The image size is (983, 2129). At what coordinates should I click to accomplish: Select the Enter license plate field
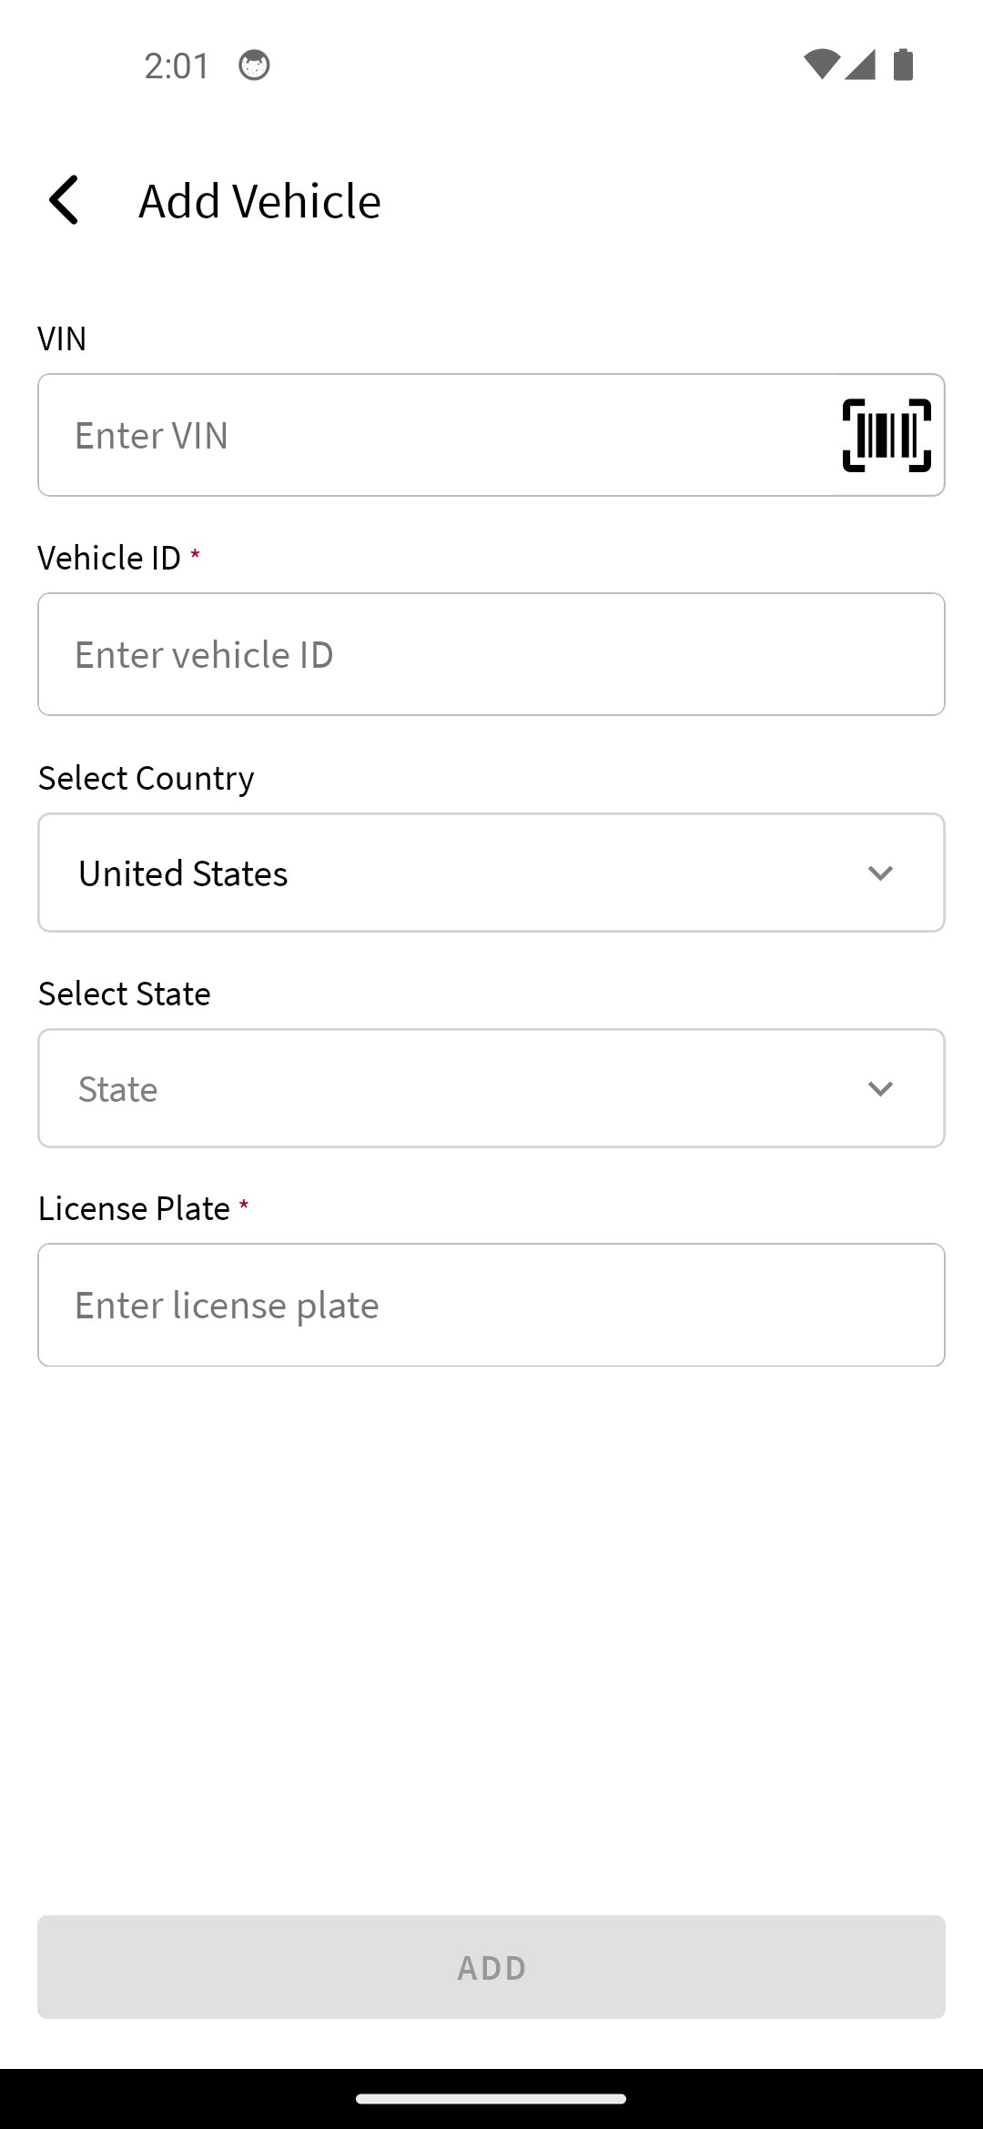[491, 1306]
